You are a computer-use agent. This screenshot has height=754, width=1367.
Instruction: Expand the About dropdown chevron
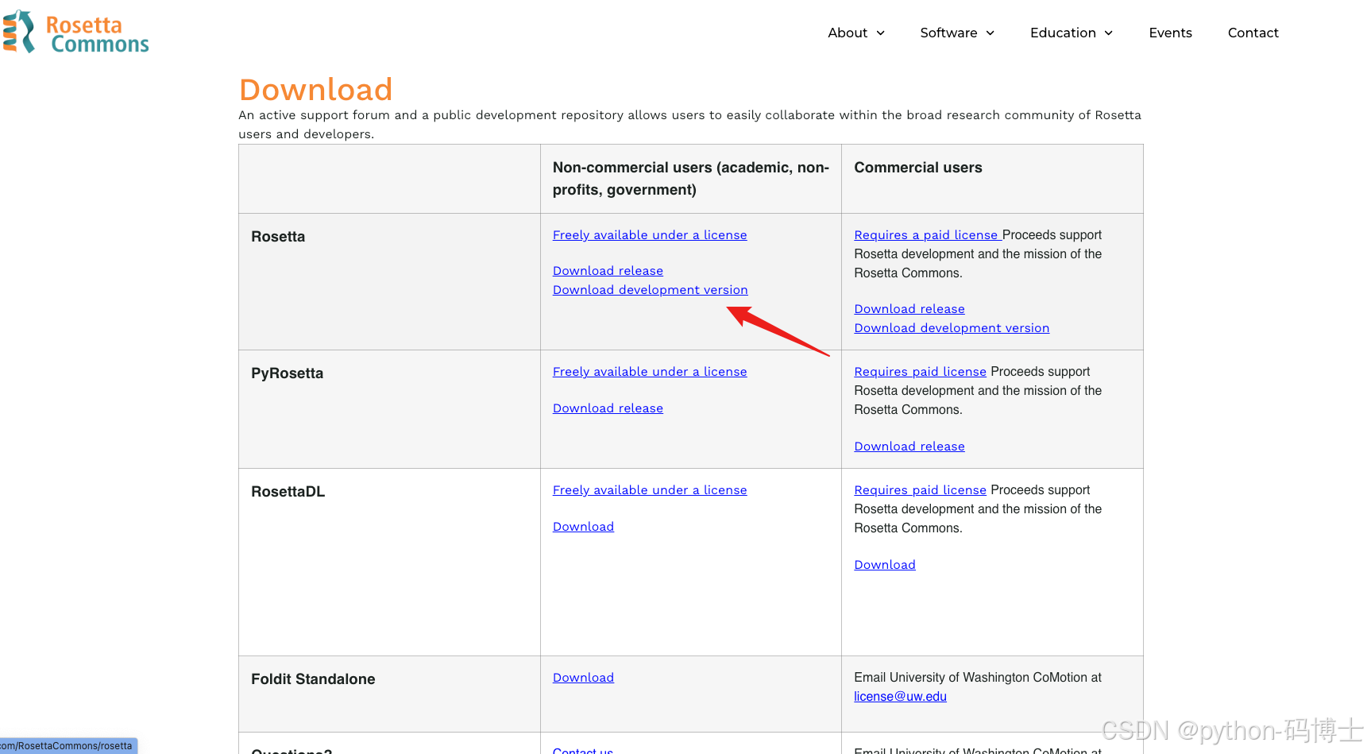pos(880,33)
